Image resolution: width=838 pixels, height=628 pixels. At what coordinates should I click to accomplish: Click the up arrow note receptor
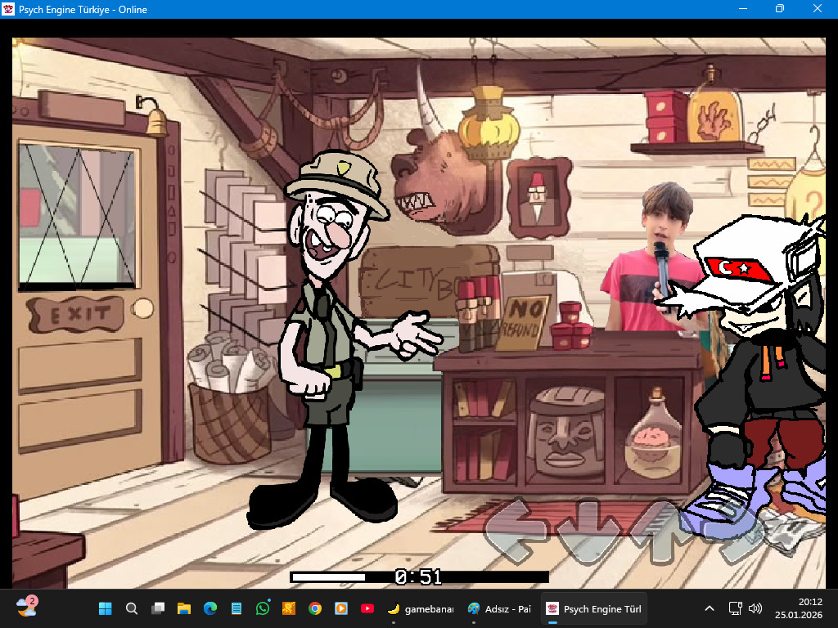click(661, 532)
